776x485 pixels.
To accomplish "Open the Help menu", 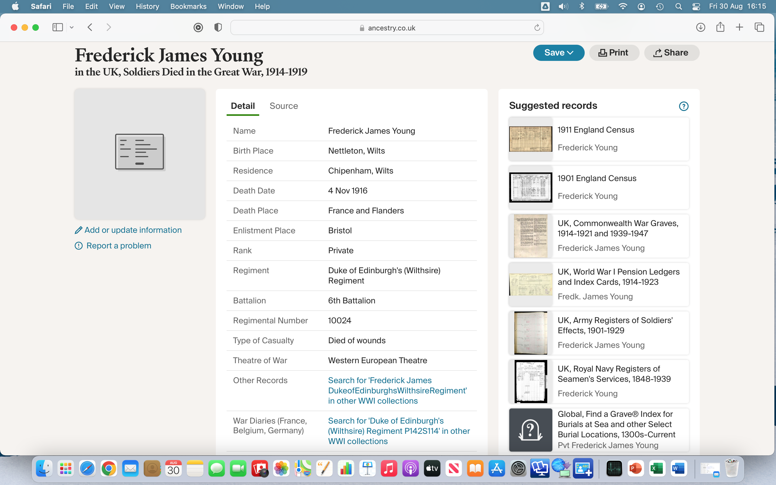I will coord(262,6).
